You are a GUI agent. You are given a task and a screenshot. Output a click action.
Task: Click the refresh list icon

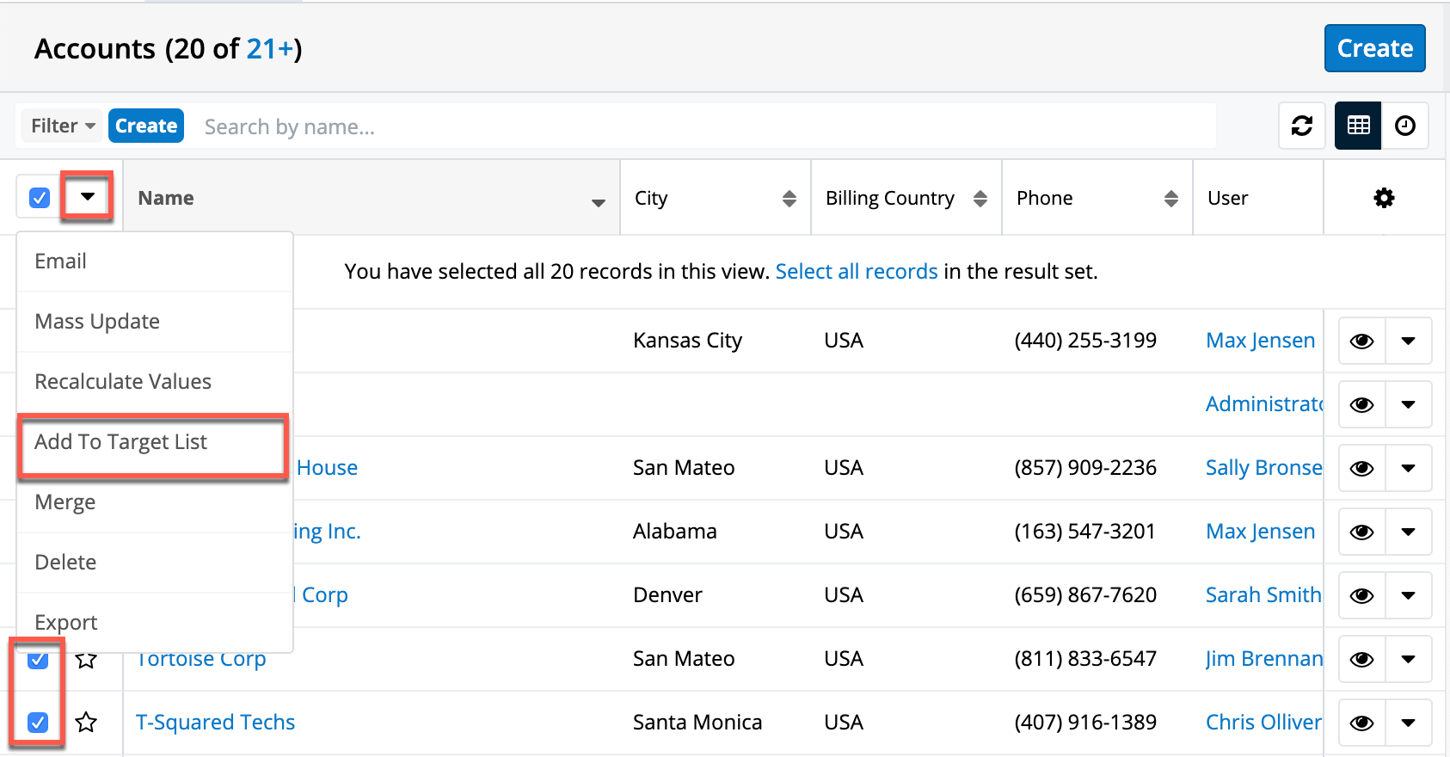click(1301, 126)
